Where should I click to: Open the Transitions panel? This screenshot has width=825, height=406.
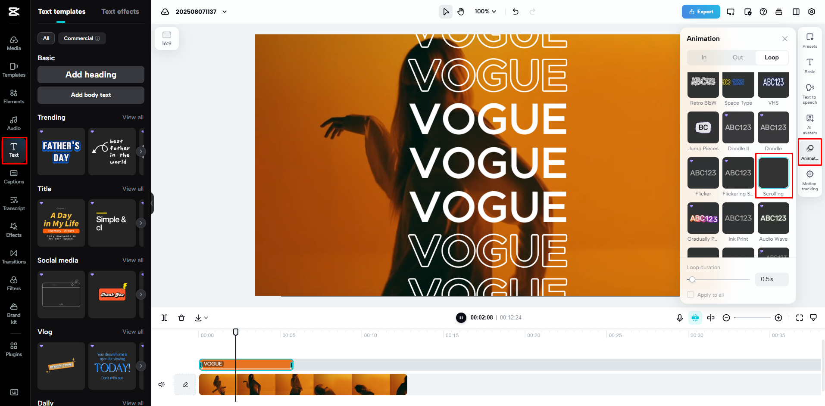pyautogui.click(x=13, y=256)
